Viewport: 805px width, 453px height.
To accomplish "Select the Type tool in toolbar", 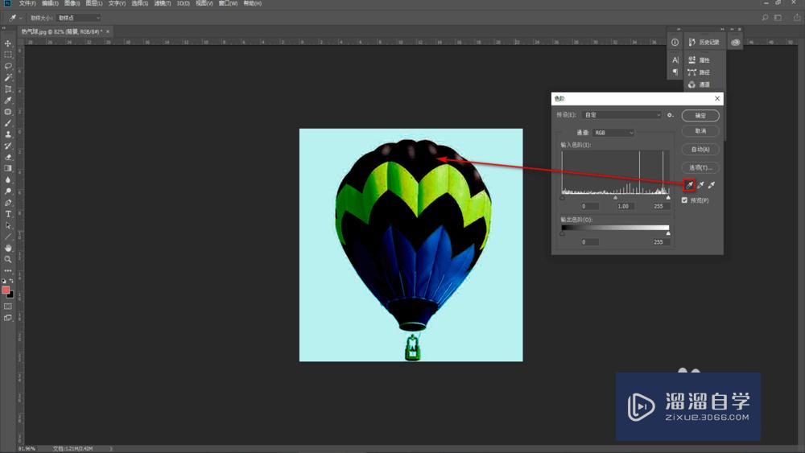I will 8,214.
